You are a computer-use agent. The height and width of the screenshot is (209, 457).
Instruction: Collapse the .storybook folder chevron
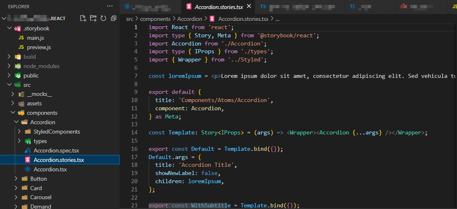[9, 29]
